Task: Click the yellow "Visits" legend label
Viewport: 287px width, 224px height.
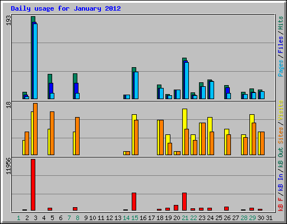Action: point(281,110)
